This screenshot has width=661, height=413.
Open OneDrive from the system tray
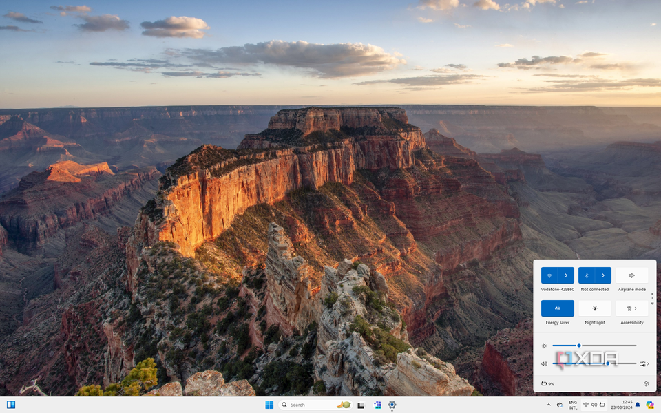click(559, 405)
